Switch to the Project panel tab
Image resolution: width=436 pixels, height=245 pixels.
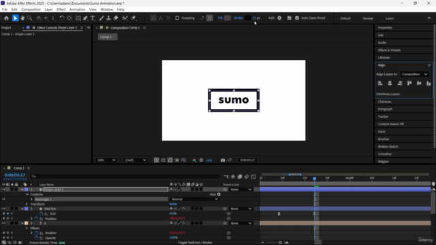[6, 28]
